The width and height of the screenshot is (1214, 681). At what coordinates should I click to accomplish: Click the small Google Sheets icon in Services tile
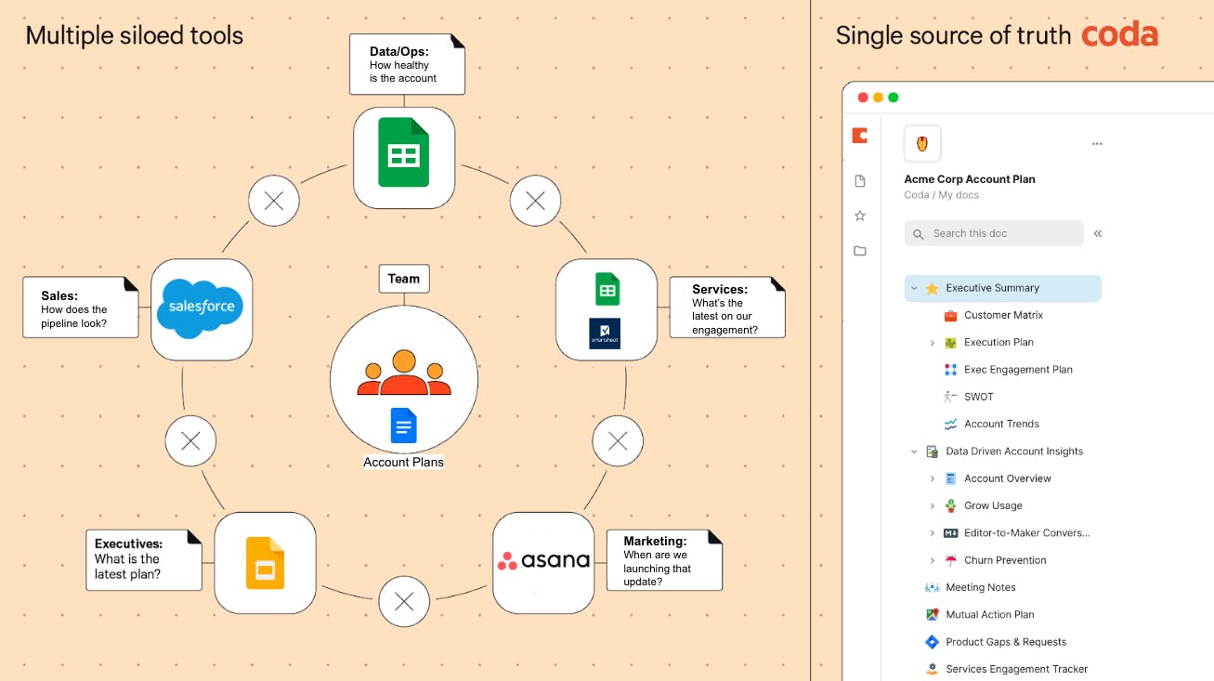(x=607, y=290)
